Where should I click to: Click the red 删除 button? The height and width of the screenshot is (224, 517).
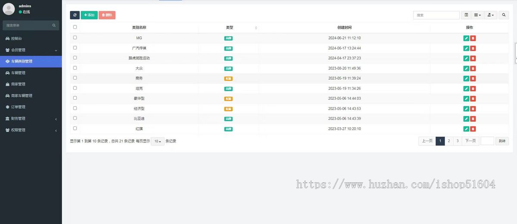107,15
